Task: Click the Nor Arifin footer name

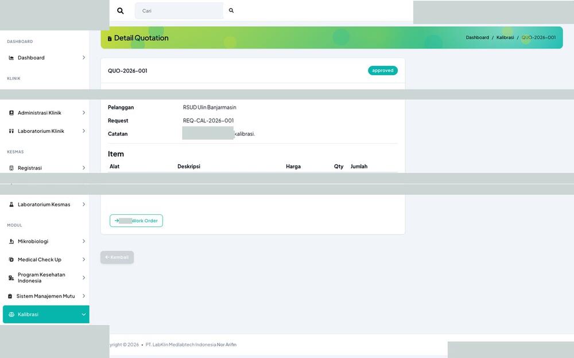Action: [227, 345]
